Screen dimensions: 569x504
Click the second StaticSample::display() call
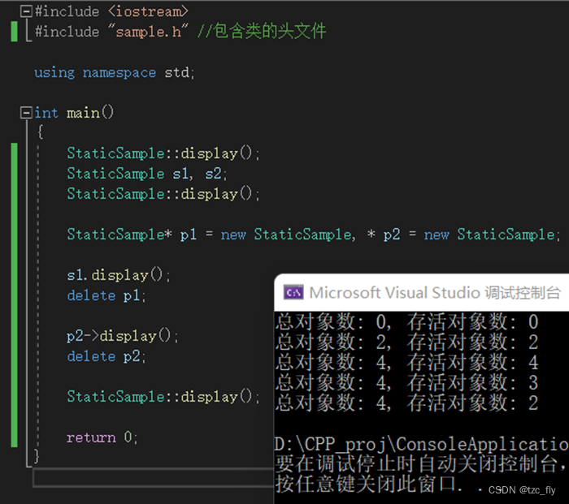(163, 194)
